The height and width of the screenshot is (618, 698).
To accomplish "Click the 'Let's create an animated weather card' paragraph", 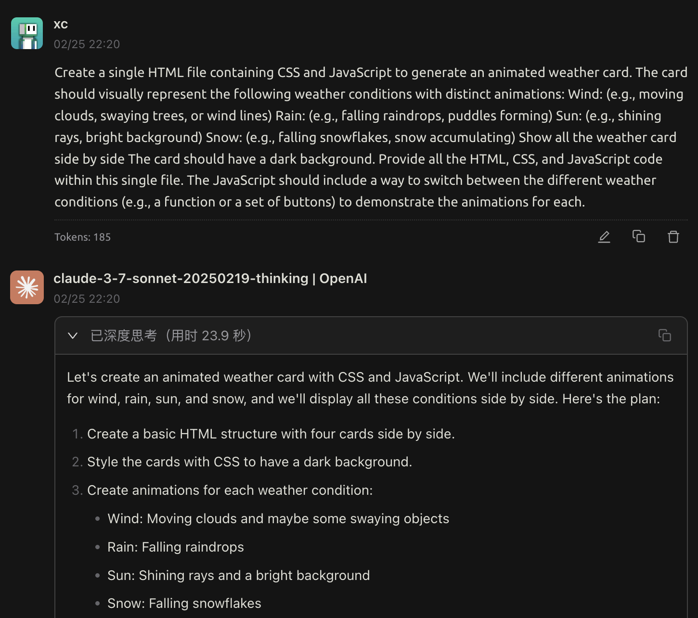I will pyautogui.click(x=370, y=388).
